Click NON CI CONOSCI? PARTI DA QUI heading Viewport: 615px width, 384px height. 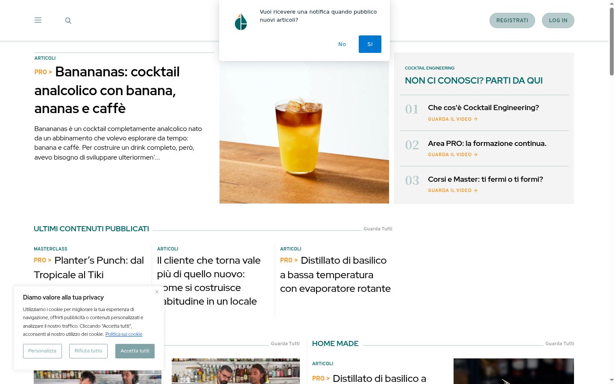coord(474,81)
